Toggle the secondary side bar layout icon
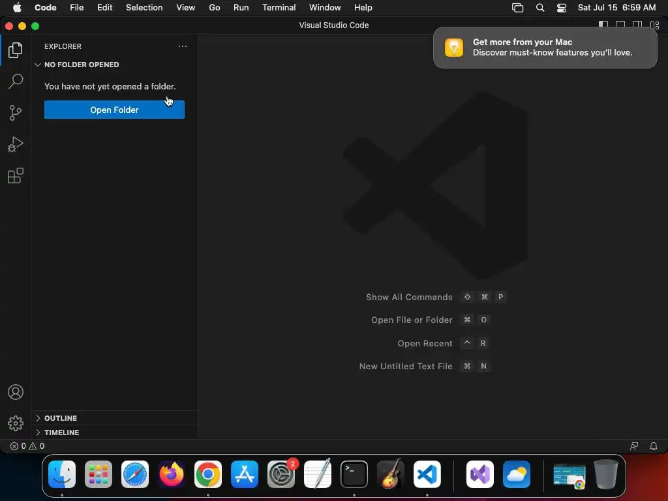This screenshot has width=668, height=501. coord(637,25)
